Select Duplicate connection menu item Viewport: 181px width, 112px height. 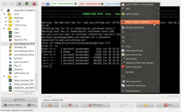[140, 85]
